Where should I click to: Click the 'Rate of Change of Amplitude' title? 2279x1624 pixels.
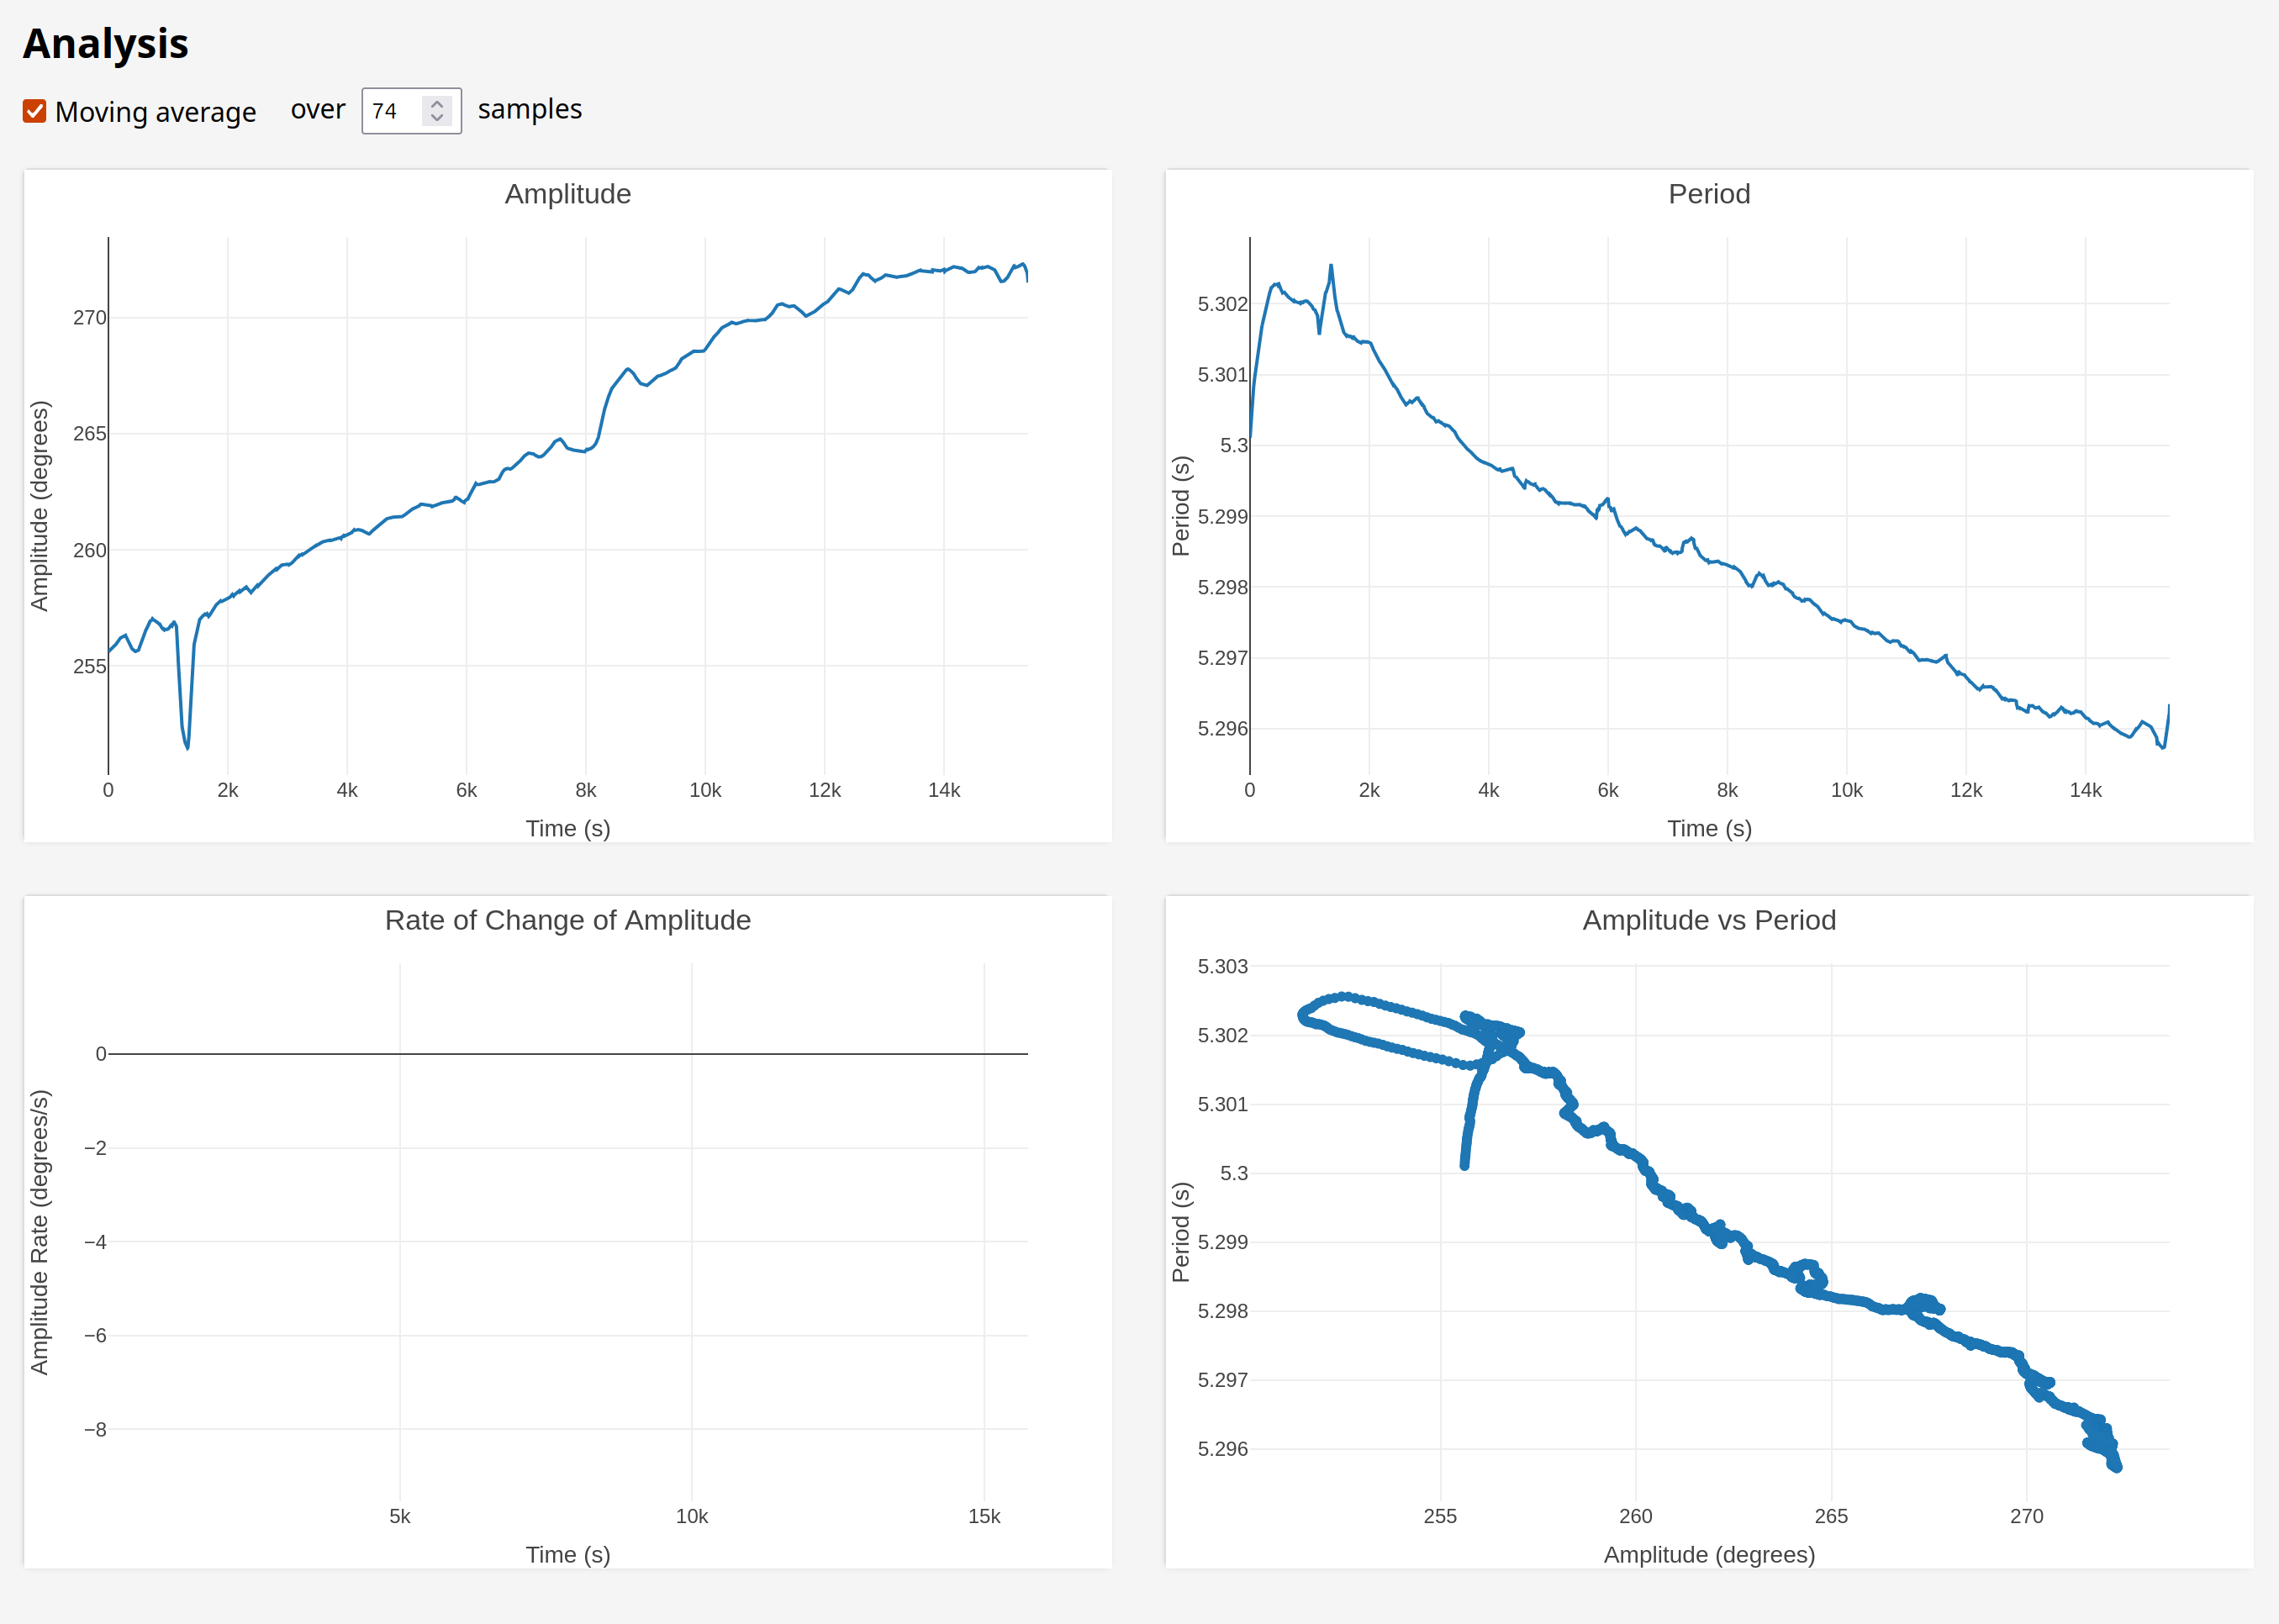567,920
